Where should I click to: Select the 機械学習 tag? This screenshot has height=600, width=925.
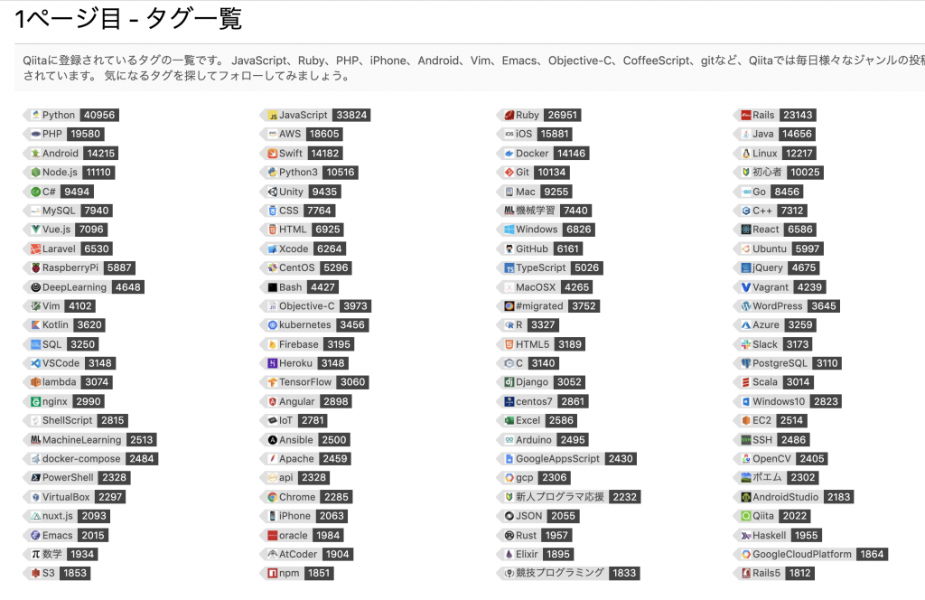point(535,211)
